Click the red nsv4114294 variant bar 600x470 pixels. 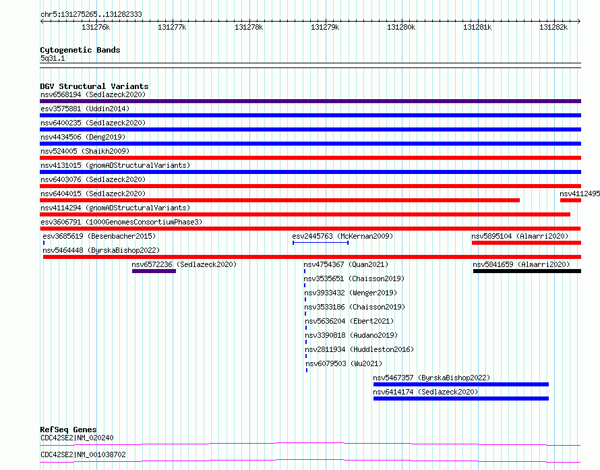[x=305, y=214]
